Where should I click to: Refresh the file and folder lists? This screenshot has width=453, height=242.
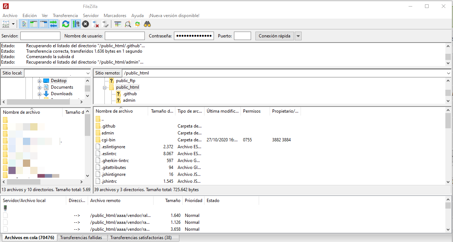pyautogui.click(x=65, y=24)
